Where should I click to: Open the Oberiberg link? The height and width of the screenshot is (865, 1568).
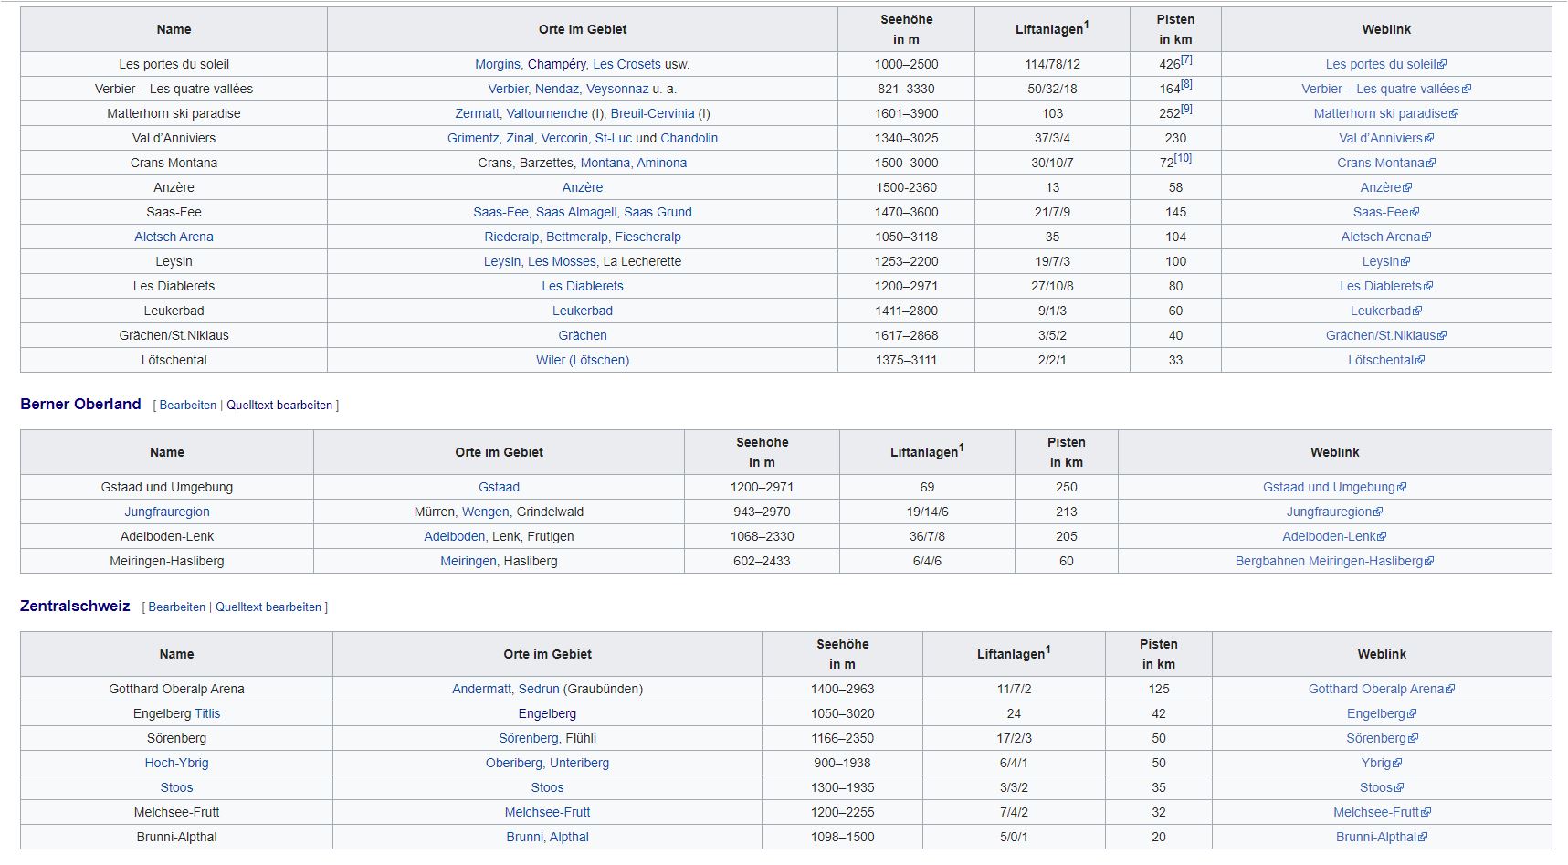(514, 763)
